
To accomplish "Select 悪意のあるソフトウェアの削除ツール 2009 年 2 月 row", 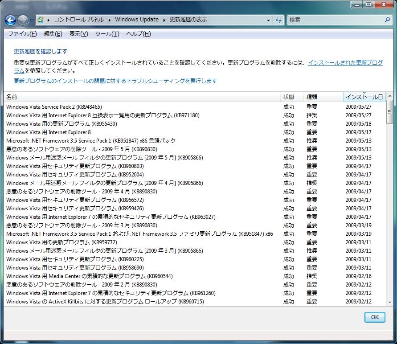I will pyautogui.click(x=194, y=285).
